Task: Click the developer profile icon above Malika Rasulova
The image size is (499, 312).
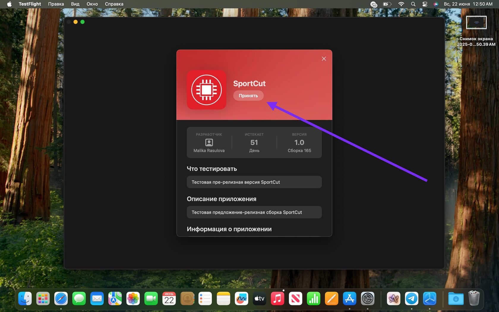Action: coord(209,142)
